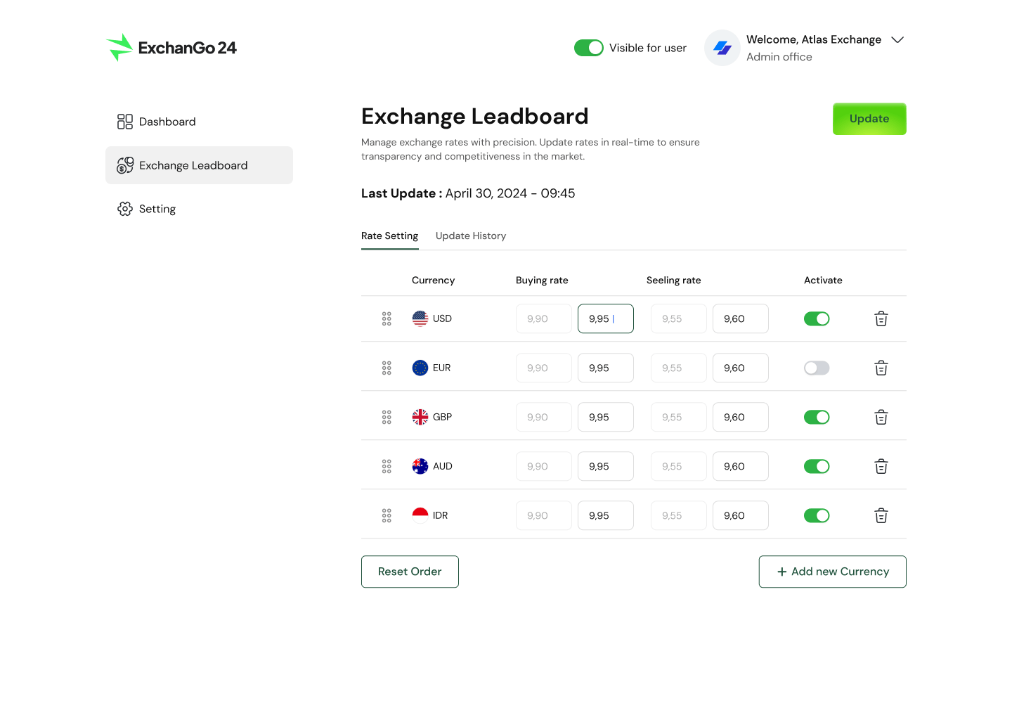
Task: Click the AUD flag icon
Action: click(420, 466)
